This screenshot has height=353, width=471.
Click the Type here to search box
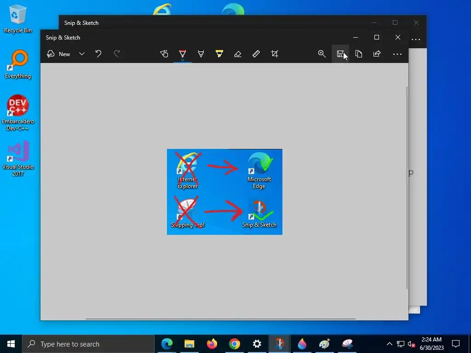[88, 344]
